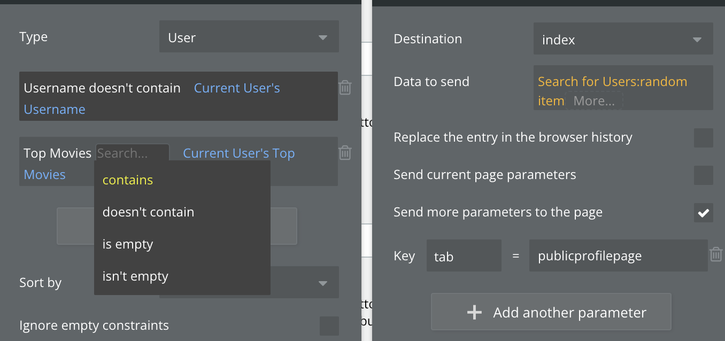The width and height of the screenshot is (725, 341).
Task: Enable Replace the entry in browser history
Action: point(703,138)
